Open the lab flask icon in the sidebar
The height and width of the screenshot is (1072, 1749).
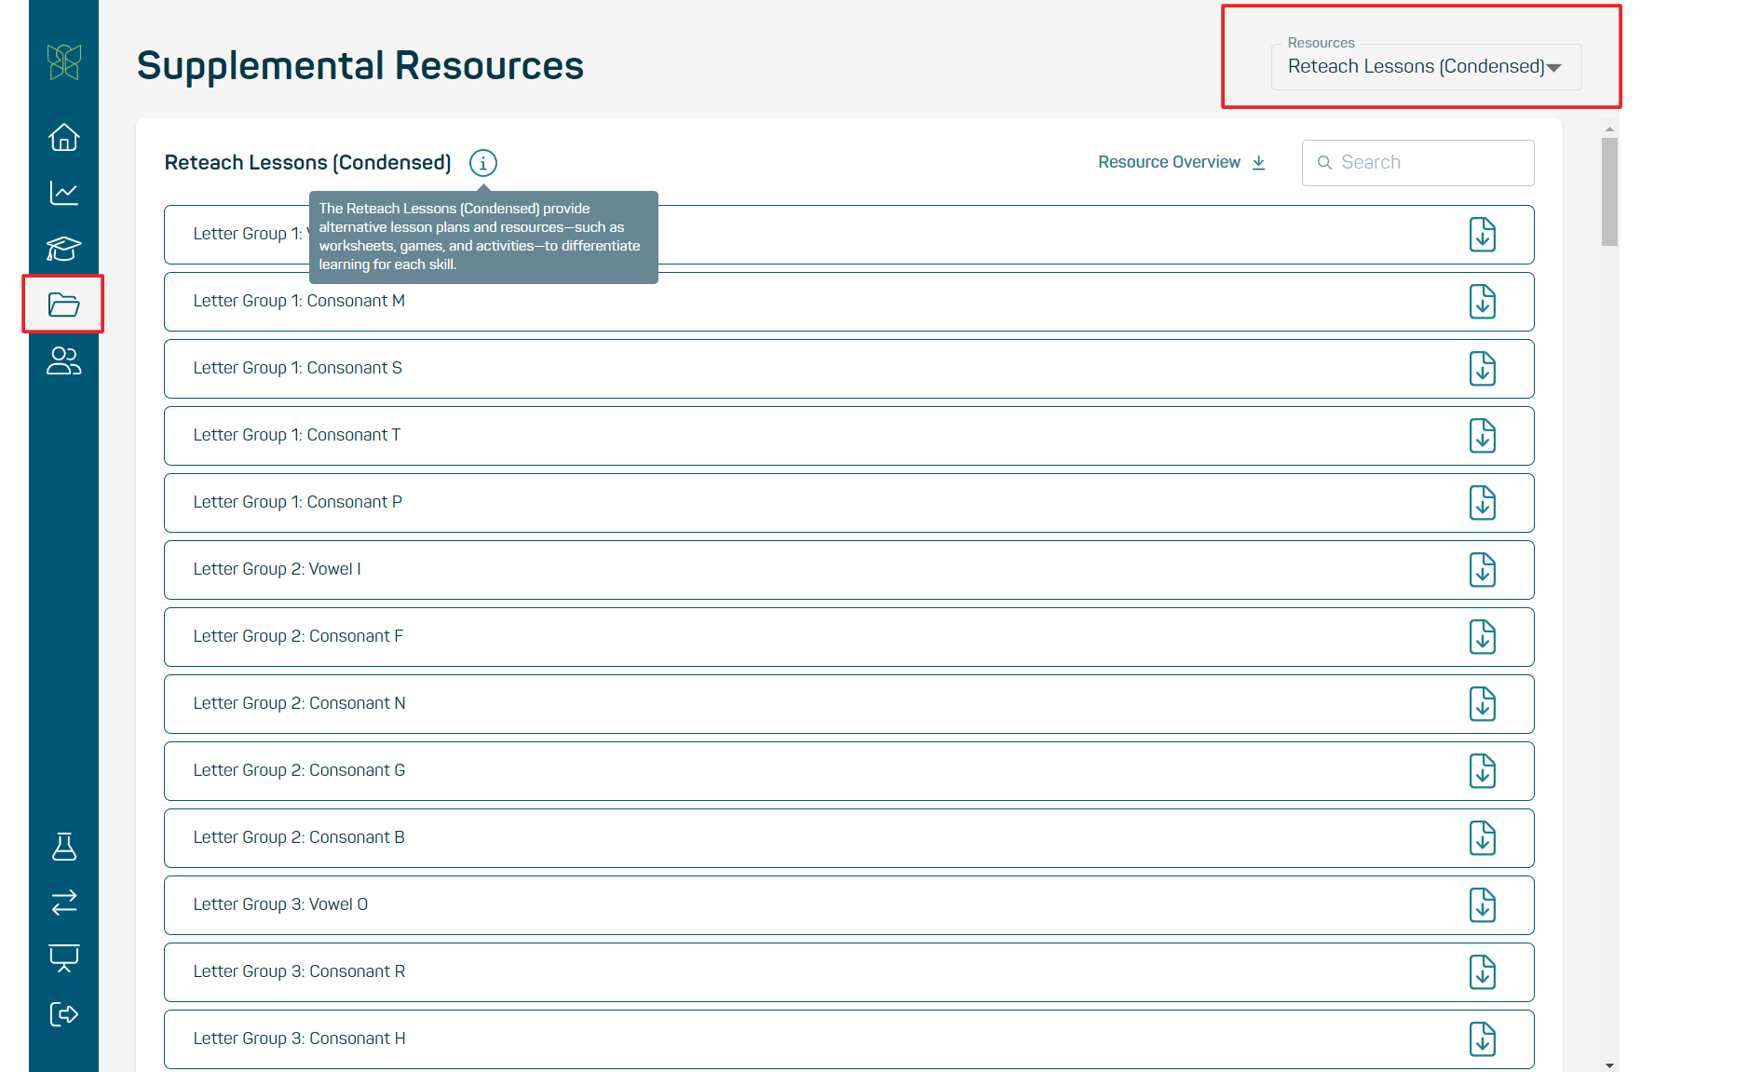62,846
